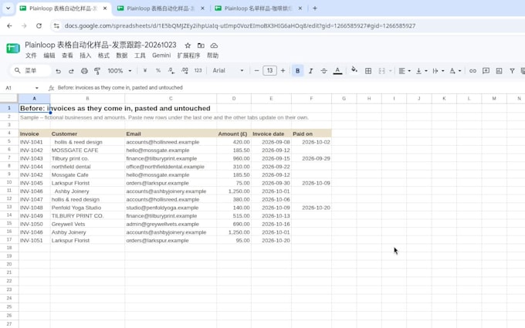This screenshot has height=328, width=525.
Task: Click the font size box showing 13
Action: 269,71
